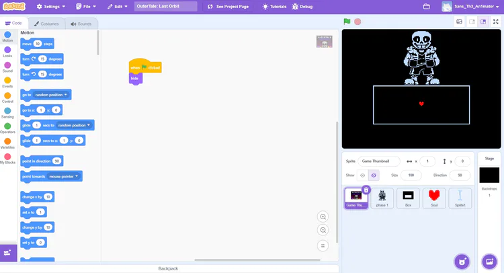This screenshot has width=504, height=273.
Task: Select the Events block category
Action: (7, 82)
